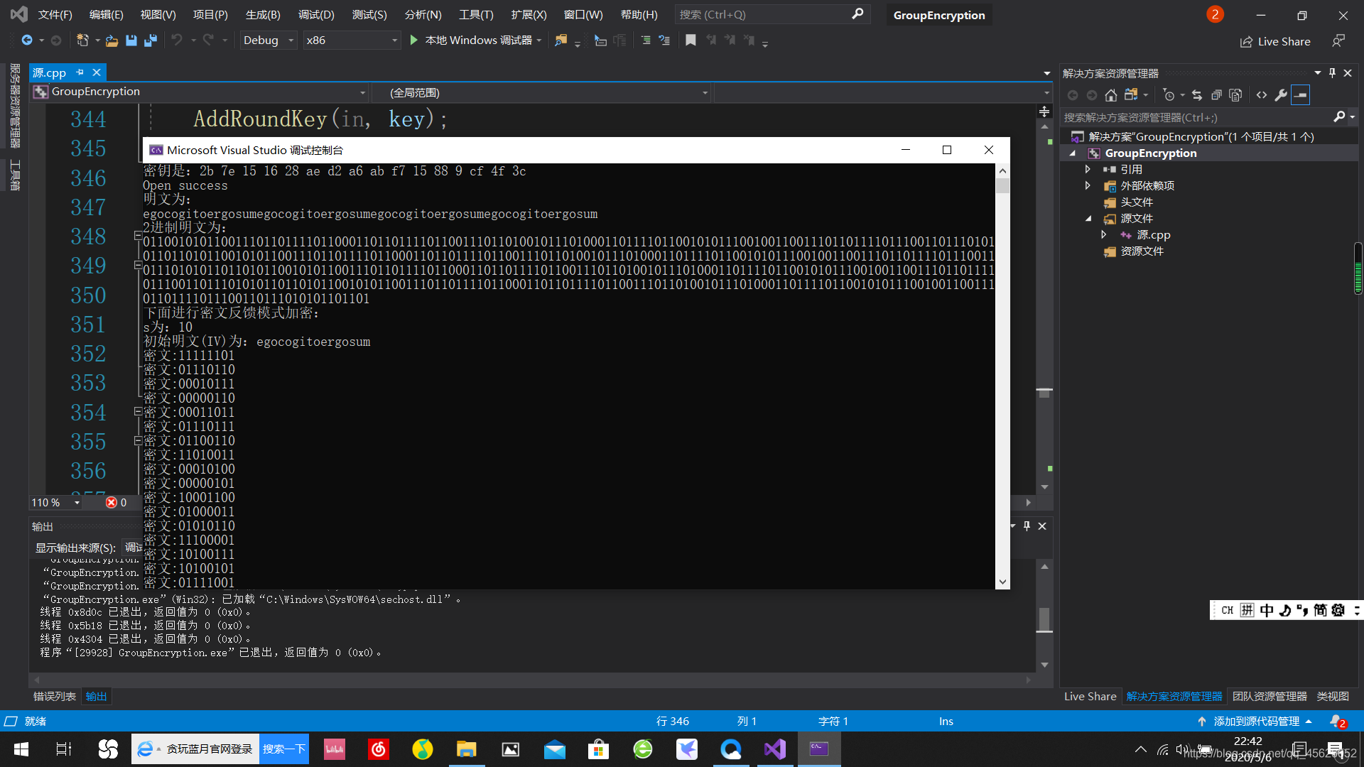The height and width of the screenshot is (767, 1364).
Task: Click the Undo toolbar arrow
Action: 177,40
